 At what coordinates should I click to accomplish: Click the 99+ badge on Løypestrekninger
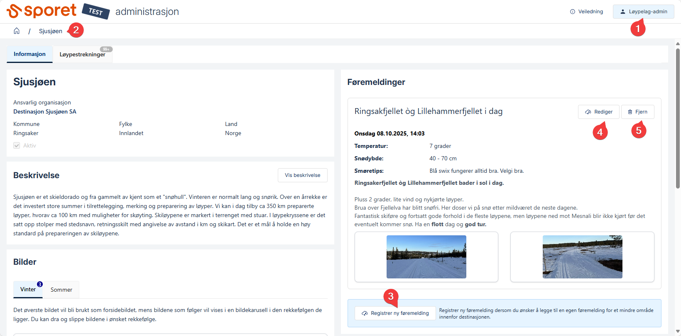(x=106, y=49)
